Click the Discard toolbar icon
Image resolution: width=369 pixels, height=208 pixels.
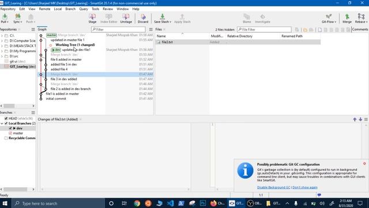pyautogui.click(x=143, y=17)
